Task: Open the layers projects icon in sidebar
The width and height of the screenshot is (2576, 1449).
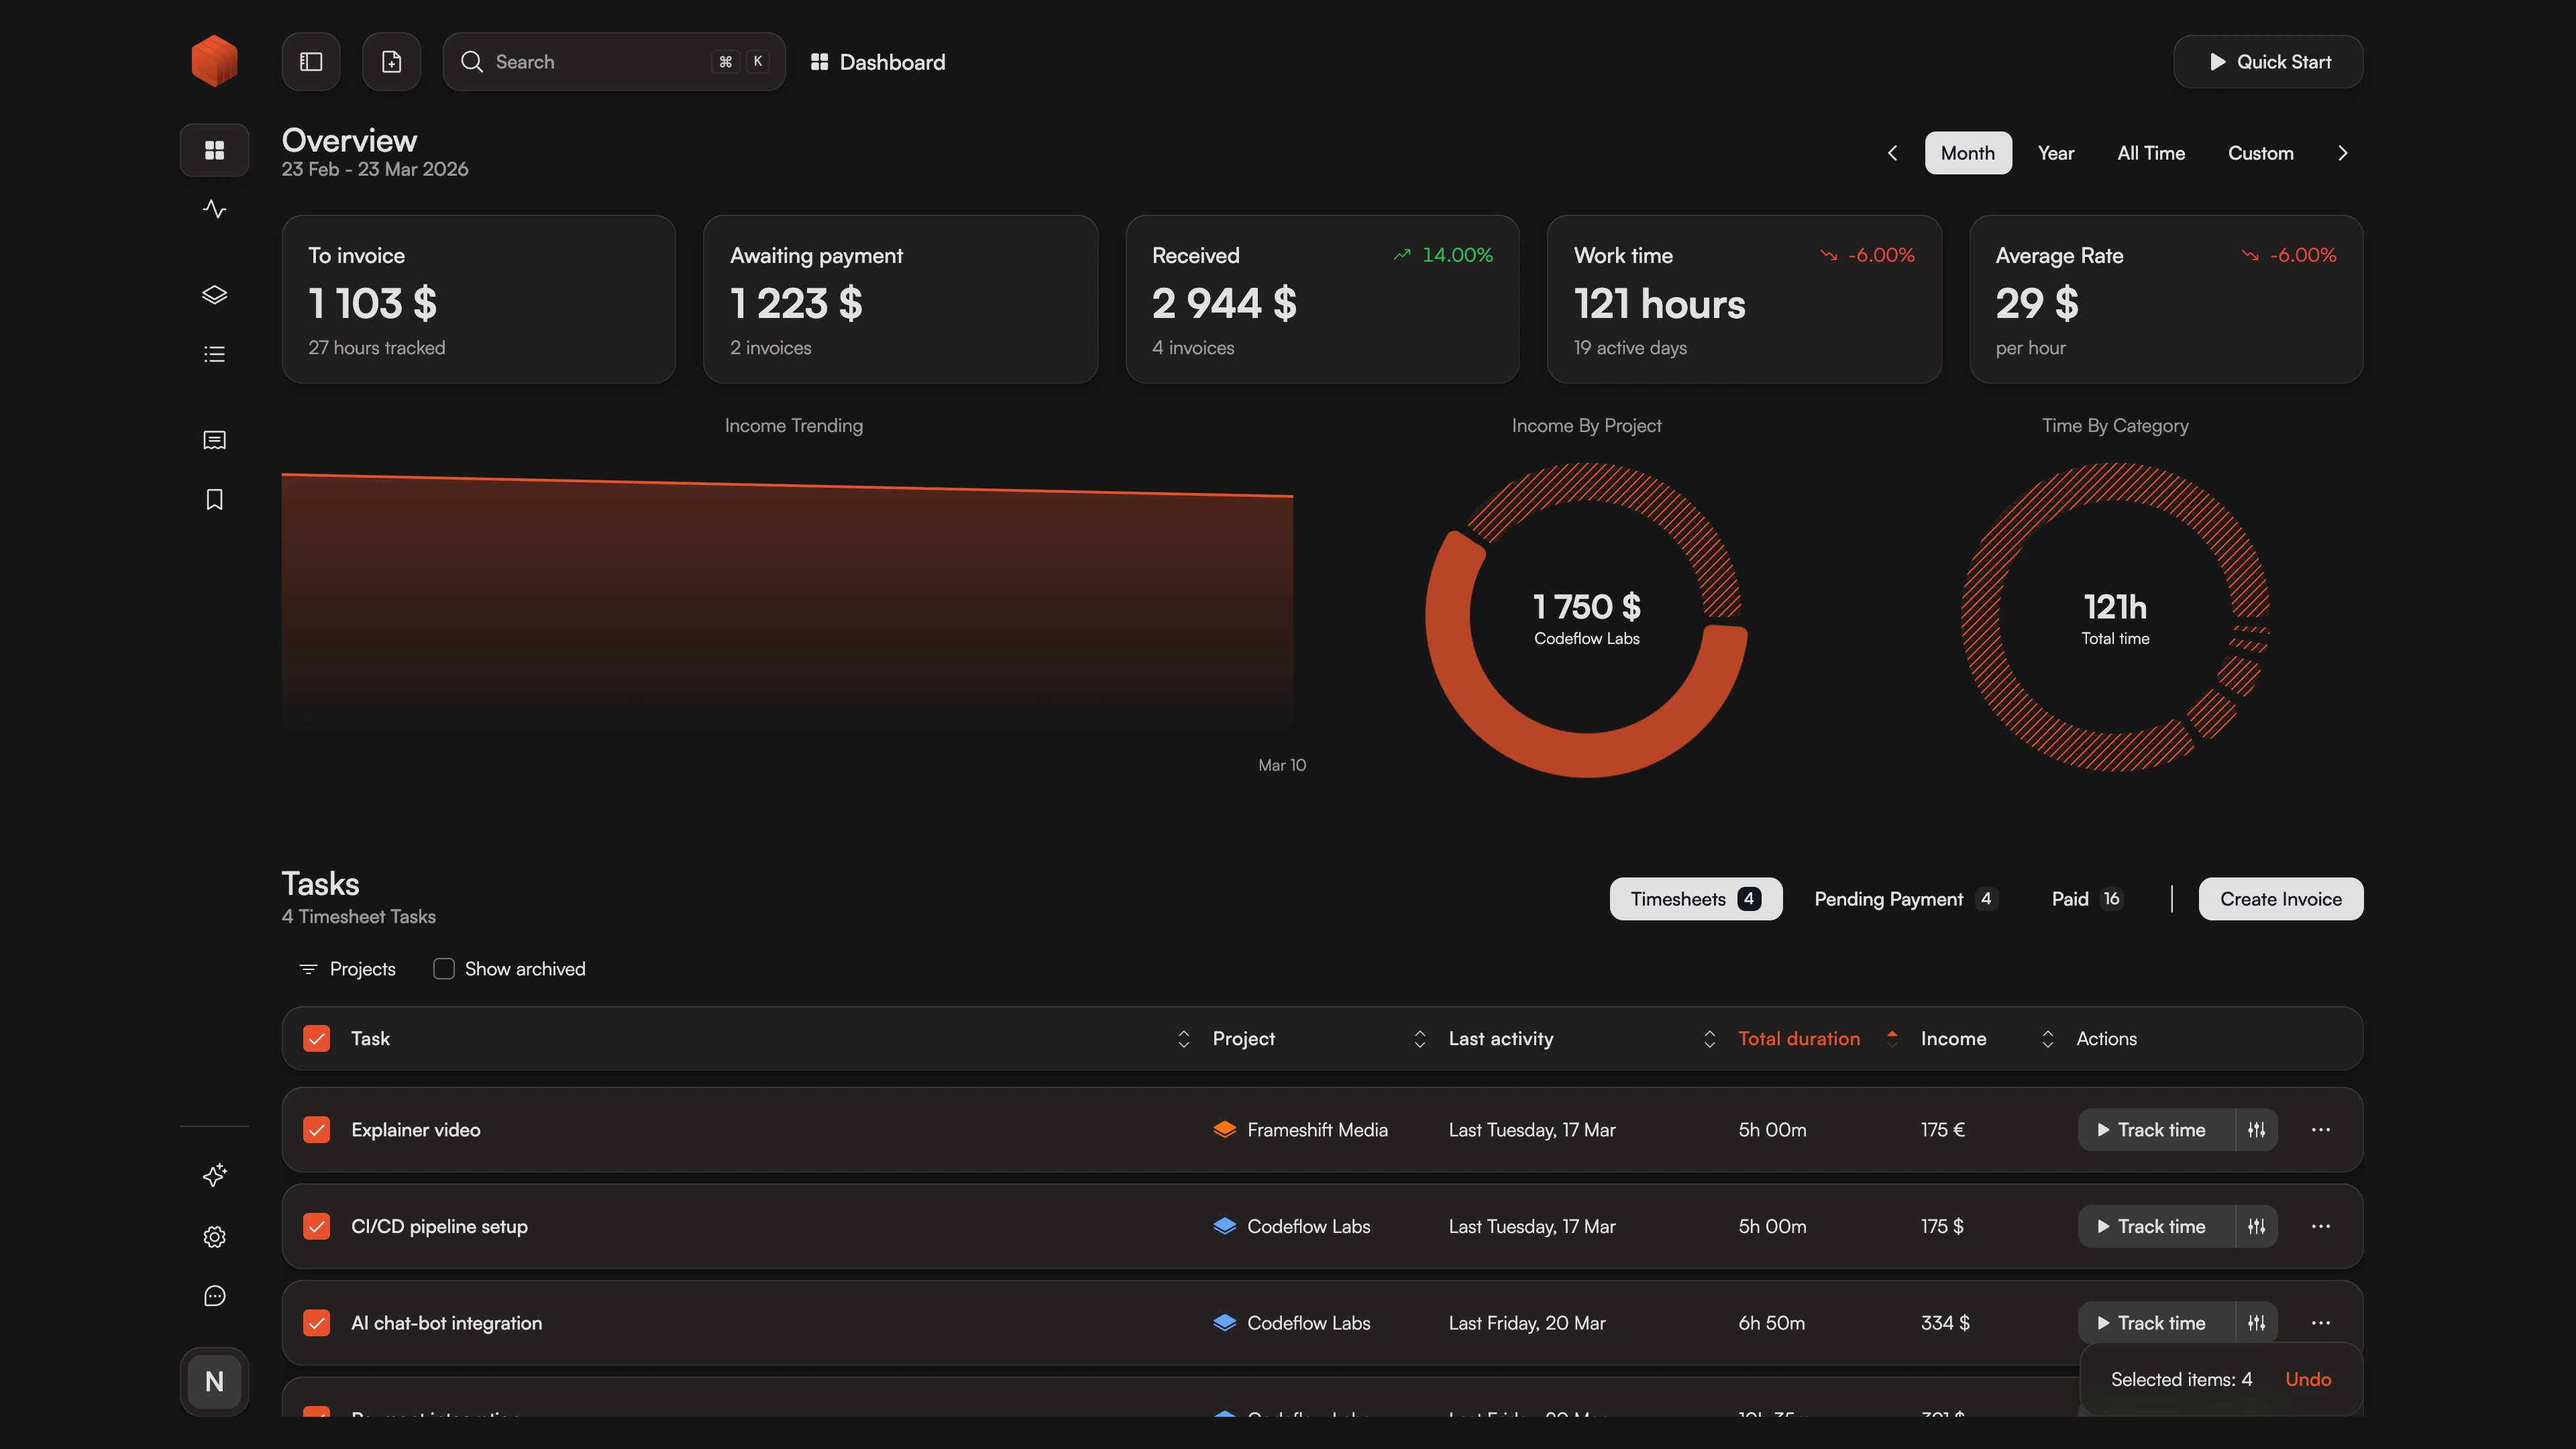Action: tap(214, 295)
